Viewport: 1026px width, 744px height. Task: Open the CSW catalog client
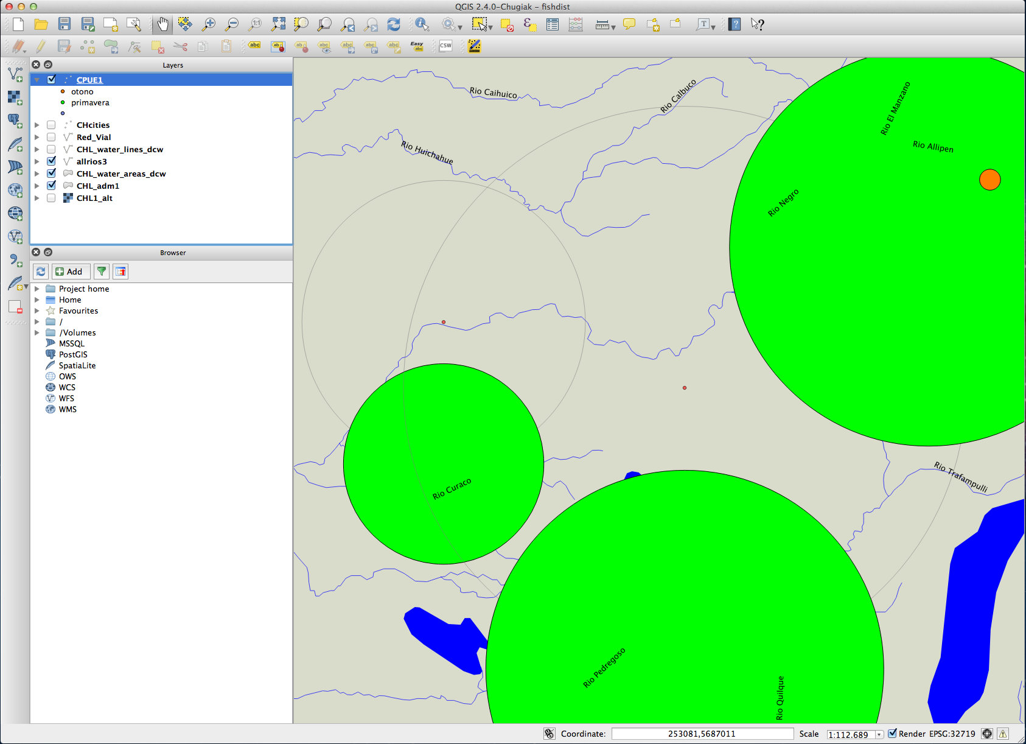pos(445,46)
